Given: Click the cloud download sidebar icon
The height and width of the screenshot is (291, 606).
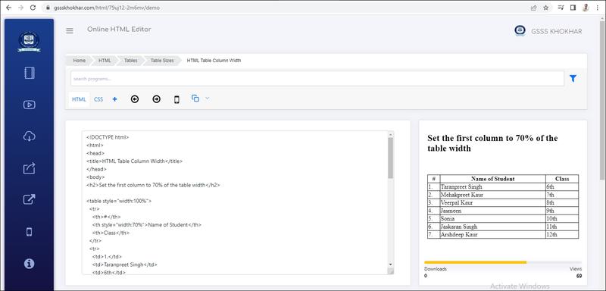Looking at the screenshot, I should (30, 136).
